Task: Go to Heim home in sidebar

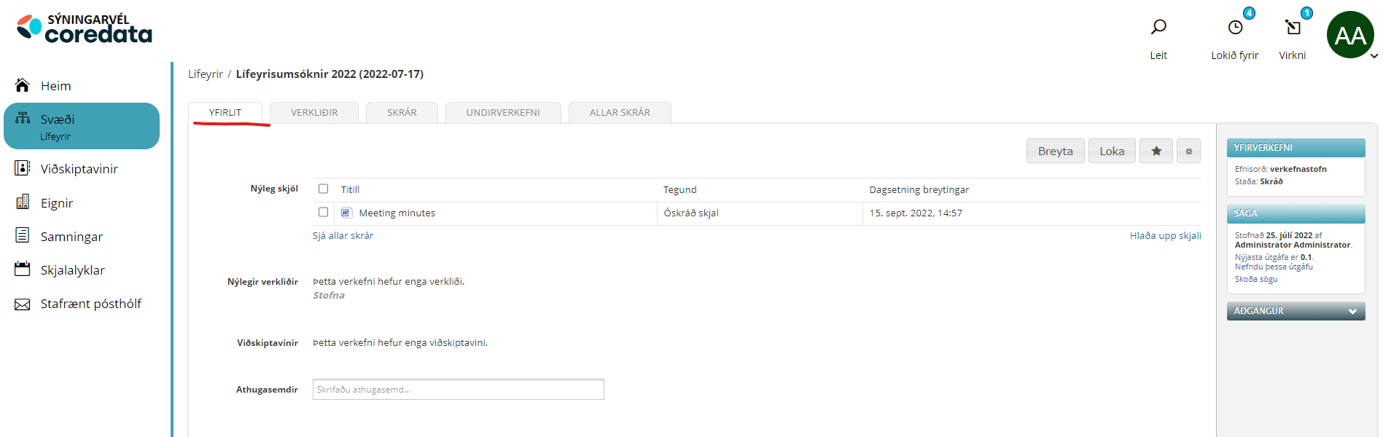Action: pos(55,86)
